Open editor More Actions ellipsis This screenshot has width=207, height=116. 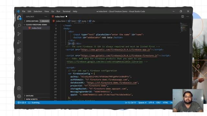click(x=188, y=16)
